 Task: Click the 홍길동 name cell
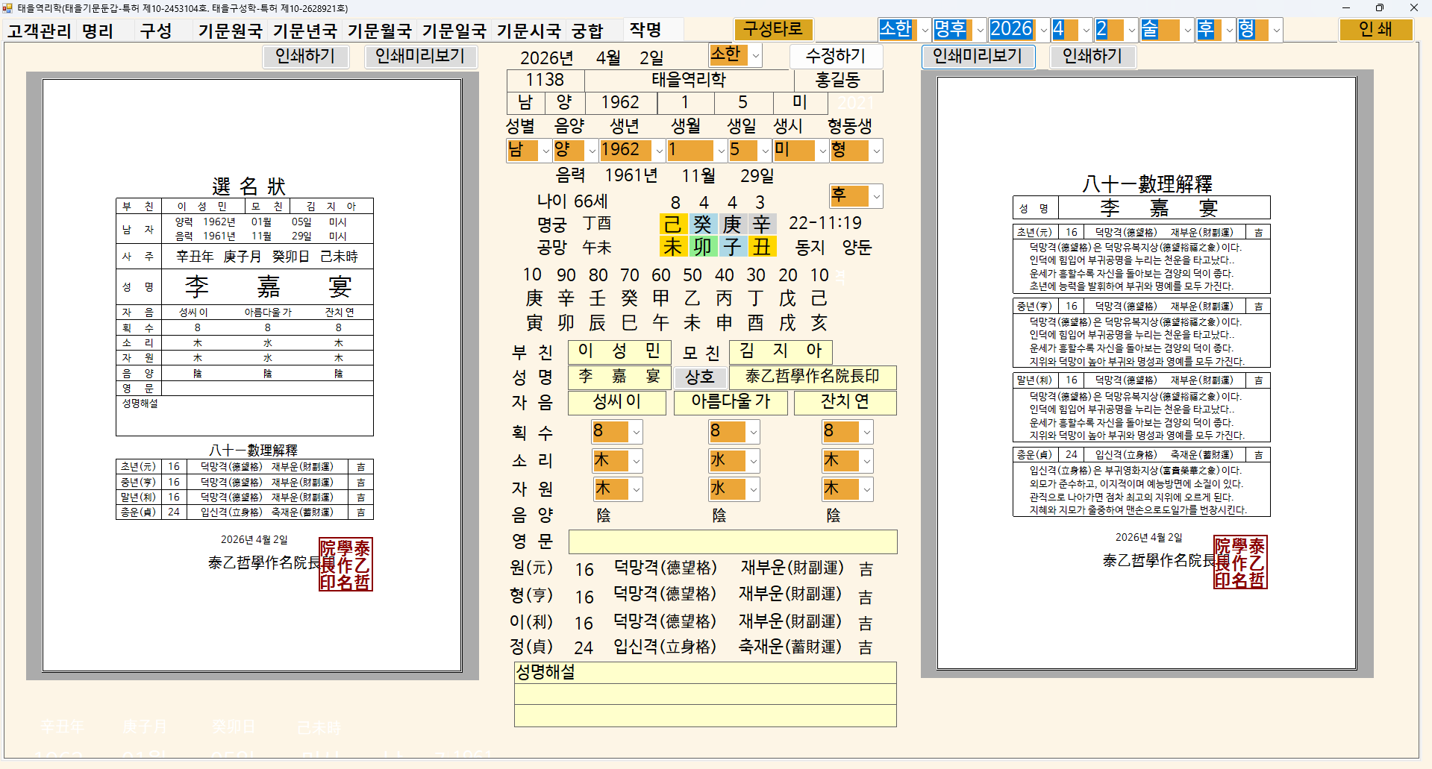pyautogui.click(x=838, y=80)
